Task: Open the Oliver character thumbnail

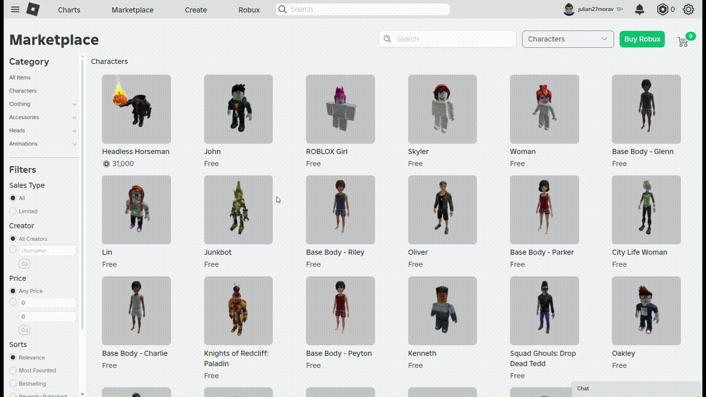Action: click(x=442, y=210)
